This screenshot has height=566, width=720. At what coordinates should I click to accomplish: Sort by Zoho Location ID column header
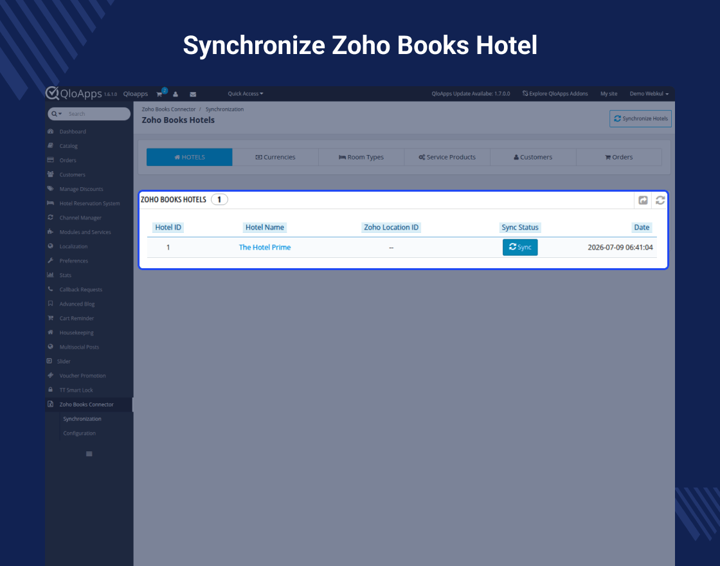[x=392, y=228]
